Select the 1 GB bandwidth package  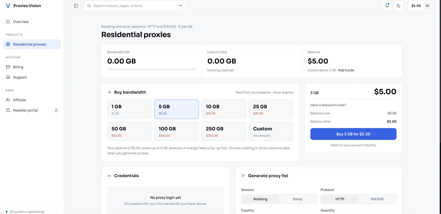[x=129, y=109]
